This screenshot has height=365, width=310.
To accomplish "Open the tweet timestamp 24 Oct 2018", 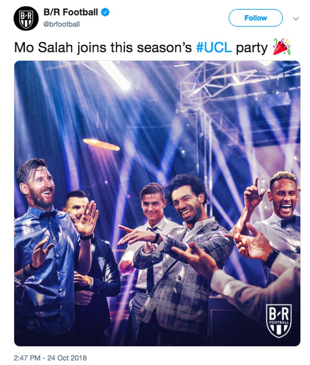I will point(50,358).
